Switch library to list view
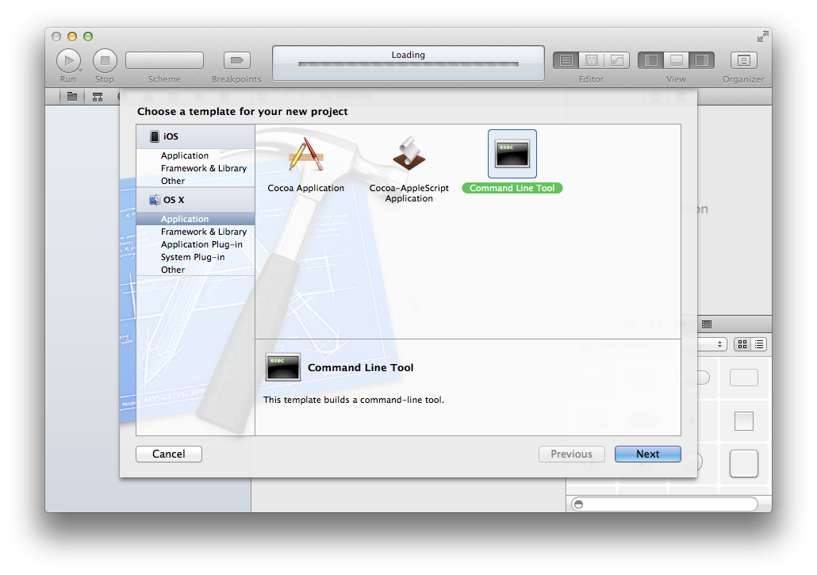The width and height of the screenshot is (817, 575). (758, 344)
